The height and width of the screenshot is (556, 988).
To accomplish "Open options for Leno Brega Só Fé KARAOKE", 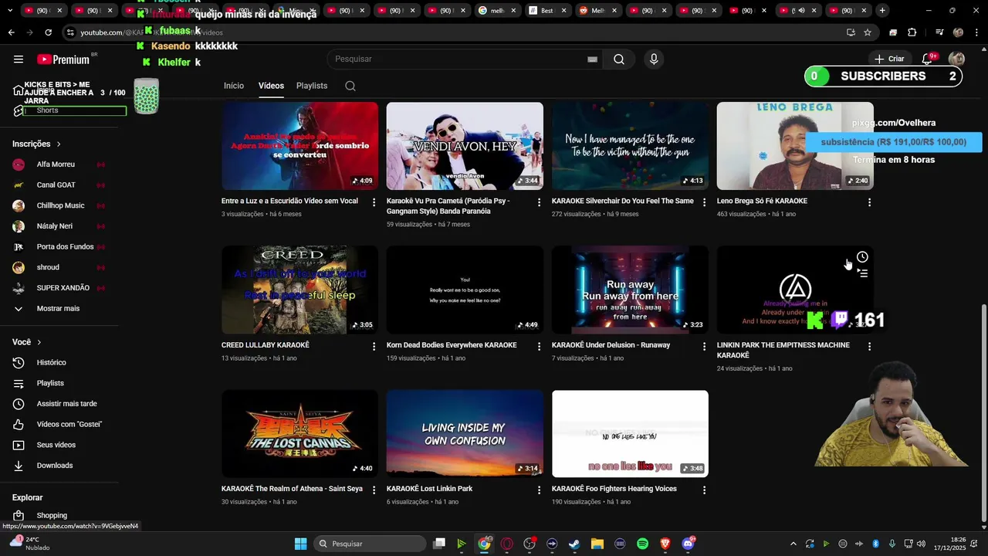I will (869, 202).
